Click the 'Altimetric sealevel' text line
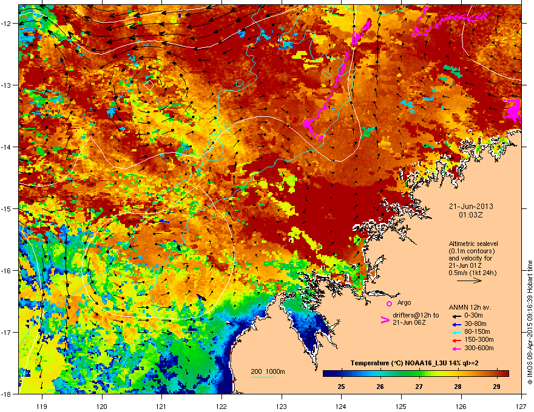Screen dimensions: 534x412 (473, 244)
